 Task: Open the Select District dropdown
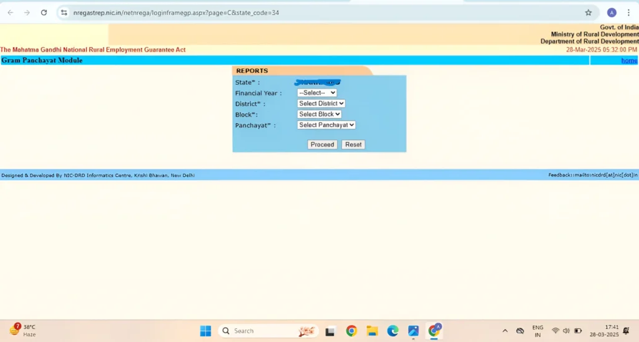click(x=321, y=103)
